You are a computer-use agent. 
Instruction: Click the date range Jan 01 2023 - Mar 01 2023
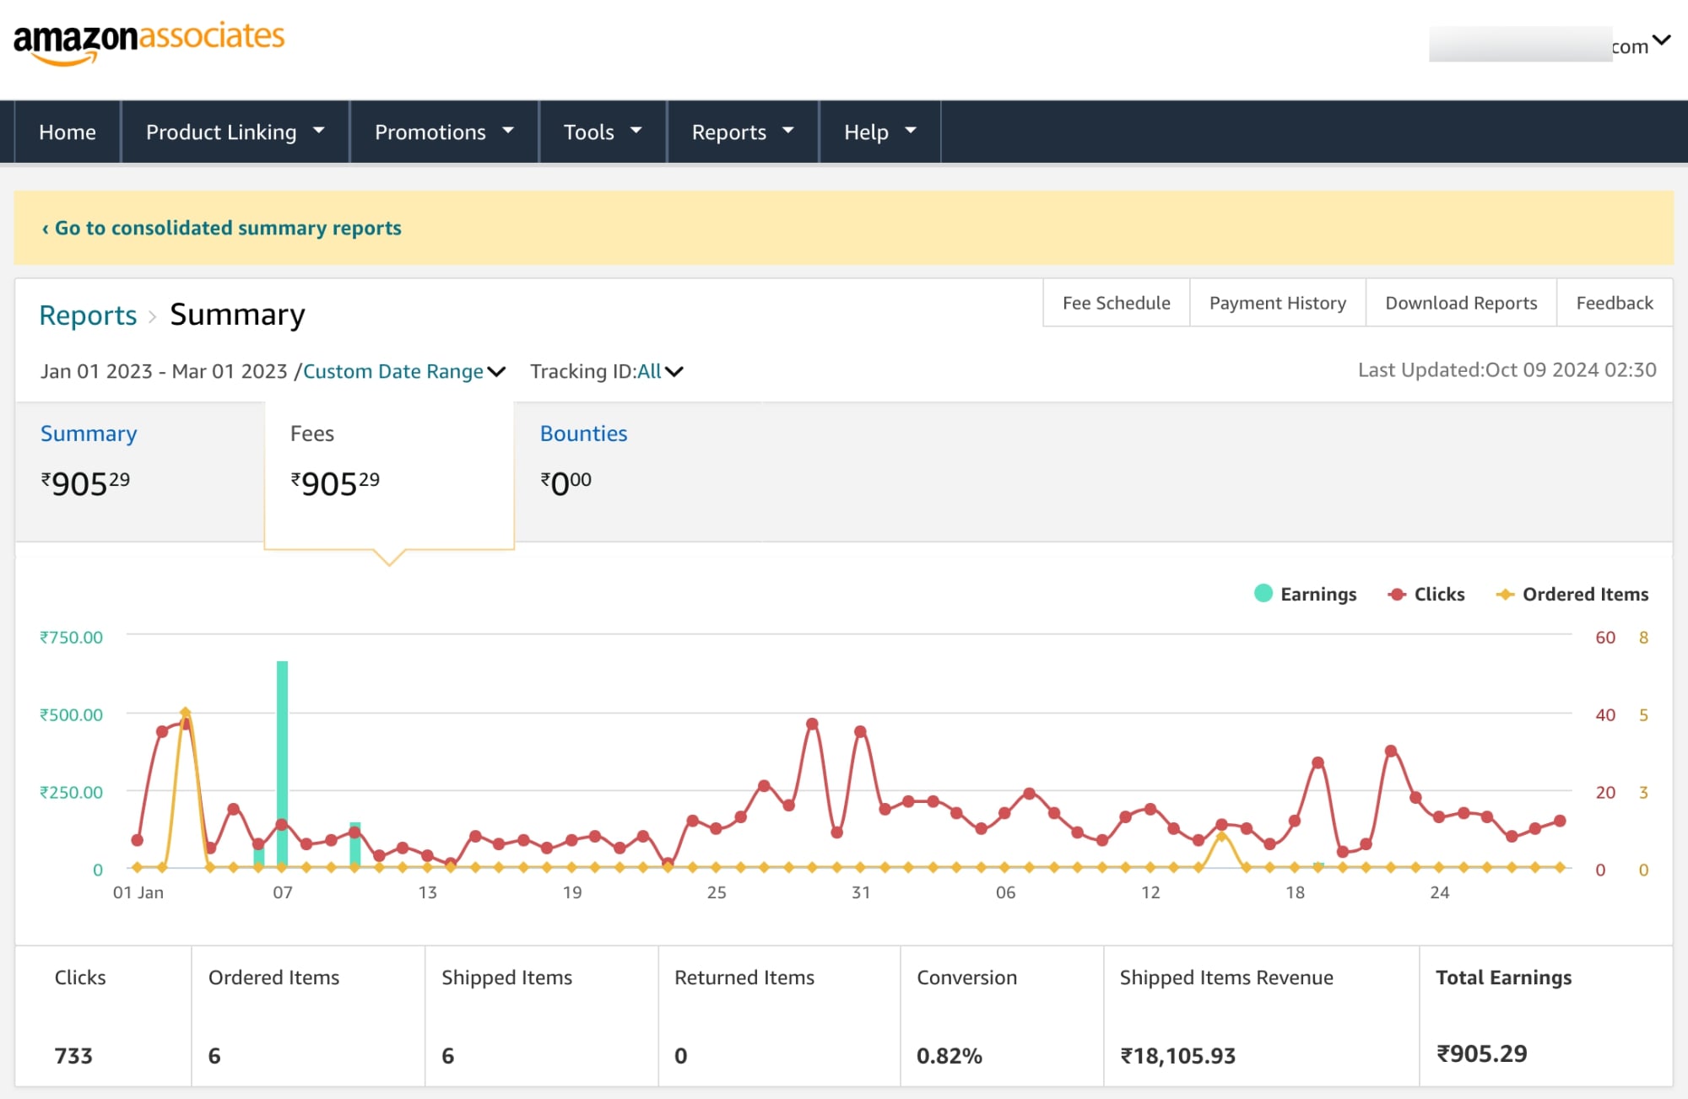tap(164, 371)
